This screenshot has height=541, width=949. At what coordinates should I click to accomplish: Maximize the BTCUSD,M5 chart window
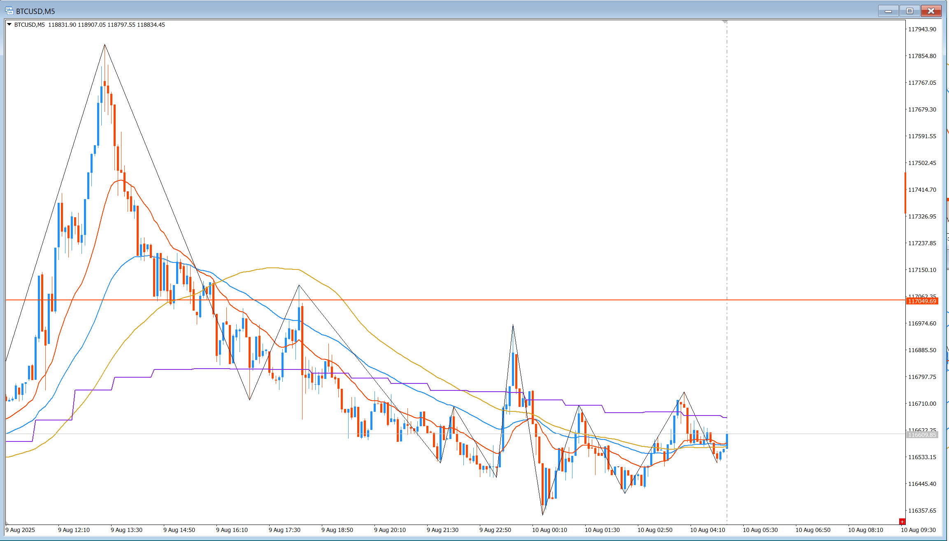(x=909, y=11)
